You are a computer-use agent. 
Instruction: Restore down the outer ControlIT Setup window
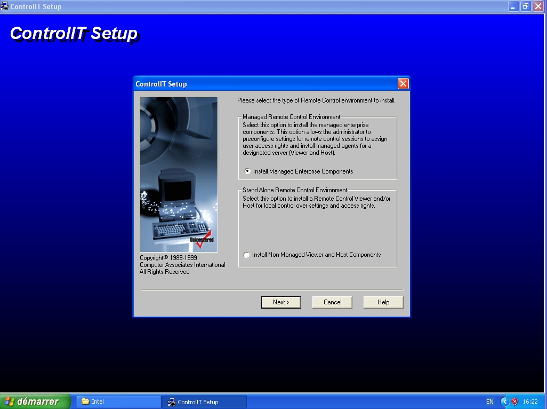point(526,6)
